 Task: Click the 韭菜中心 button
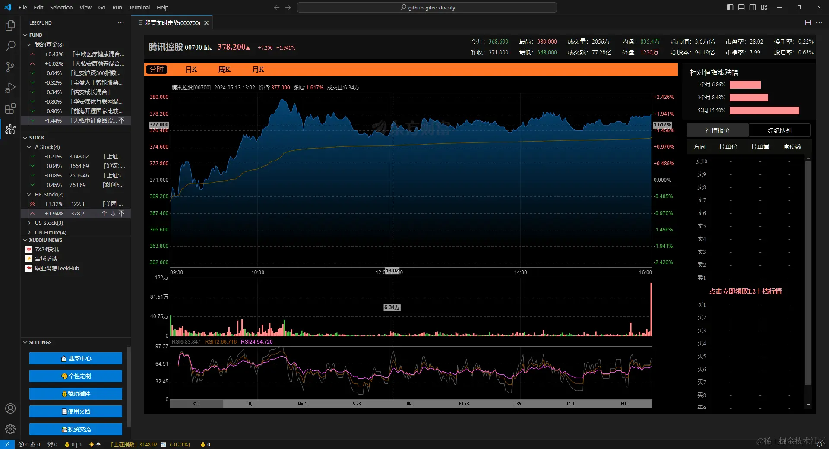click(76, 358)
